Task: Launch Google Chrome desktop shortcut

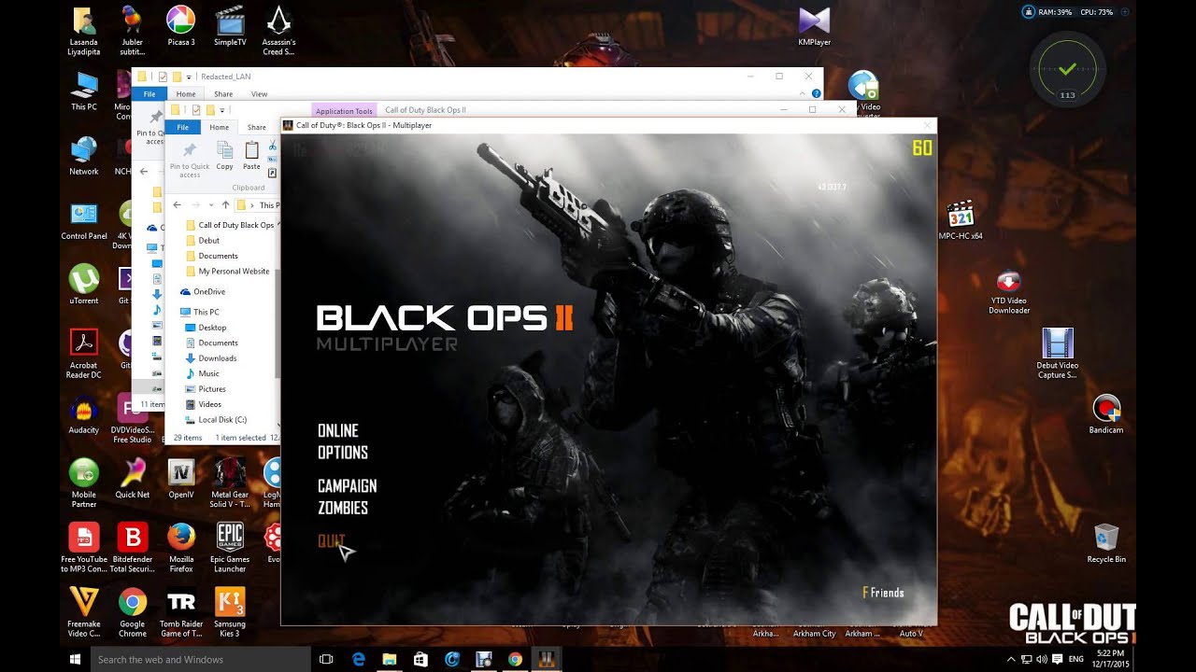Action: click(133, 611)
